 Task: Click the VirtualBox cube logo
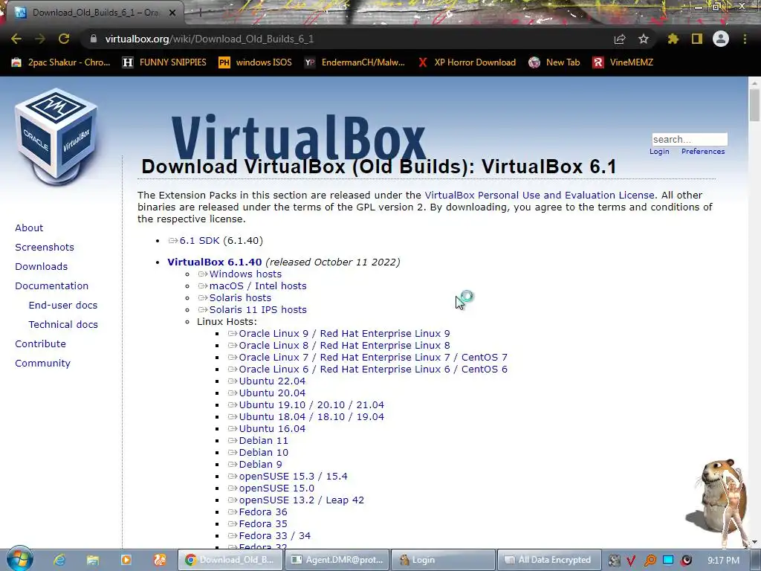click(56, 136)
